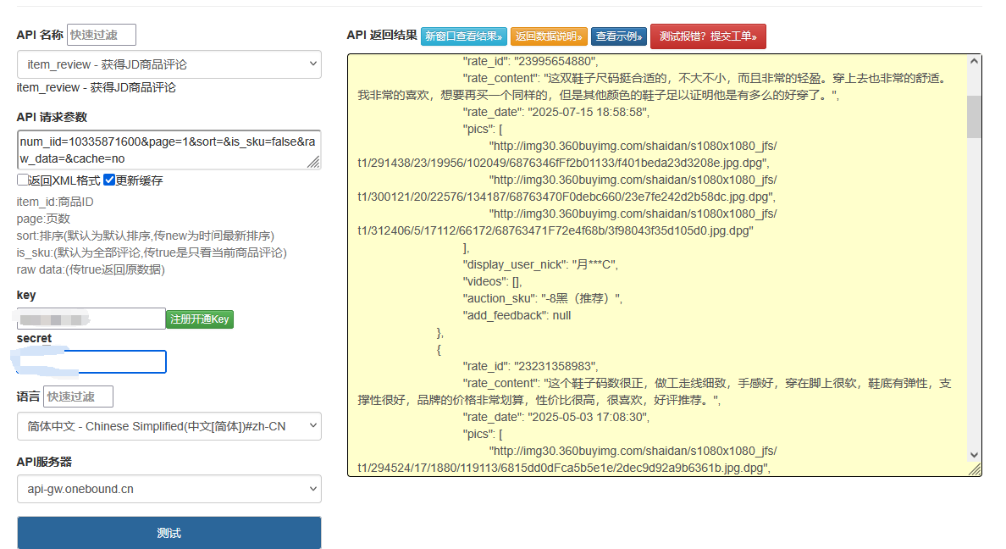Uncheck the 更新缓存 checkbox

click(x=109, y=180)
